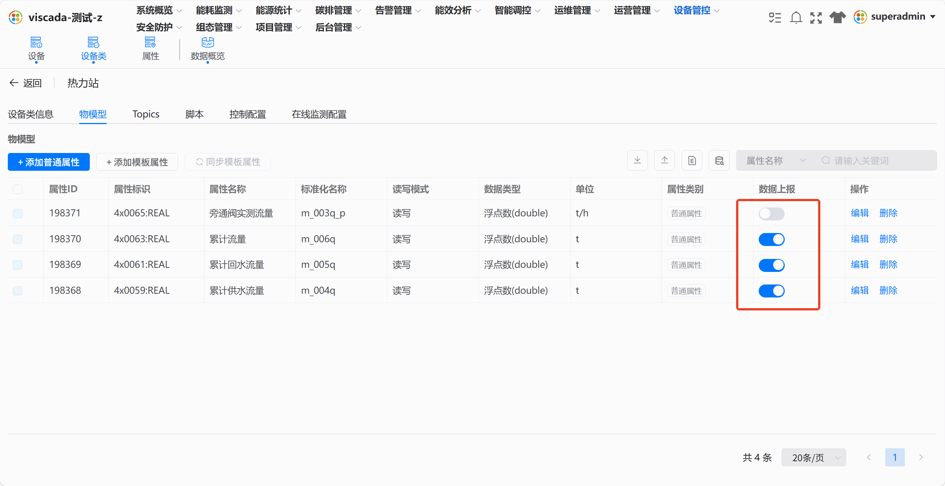Open the notification bell
945x486 pixels.
796,17
